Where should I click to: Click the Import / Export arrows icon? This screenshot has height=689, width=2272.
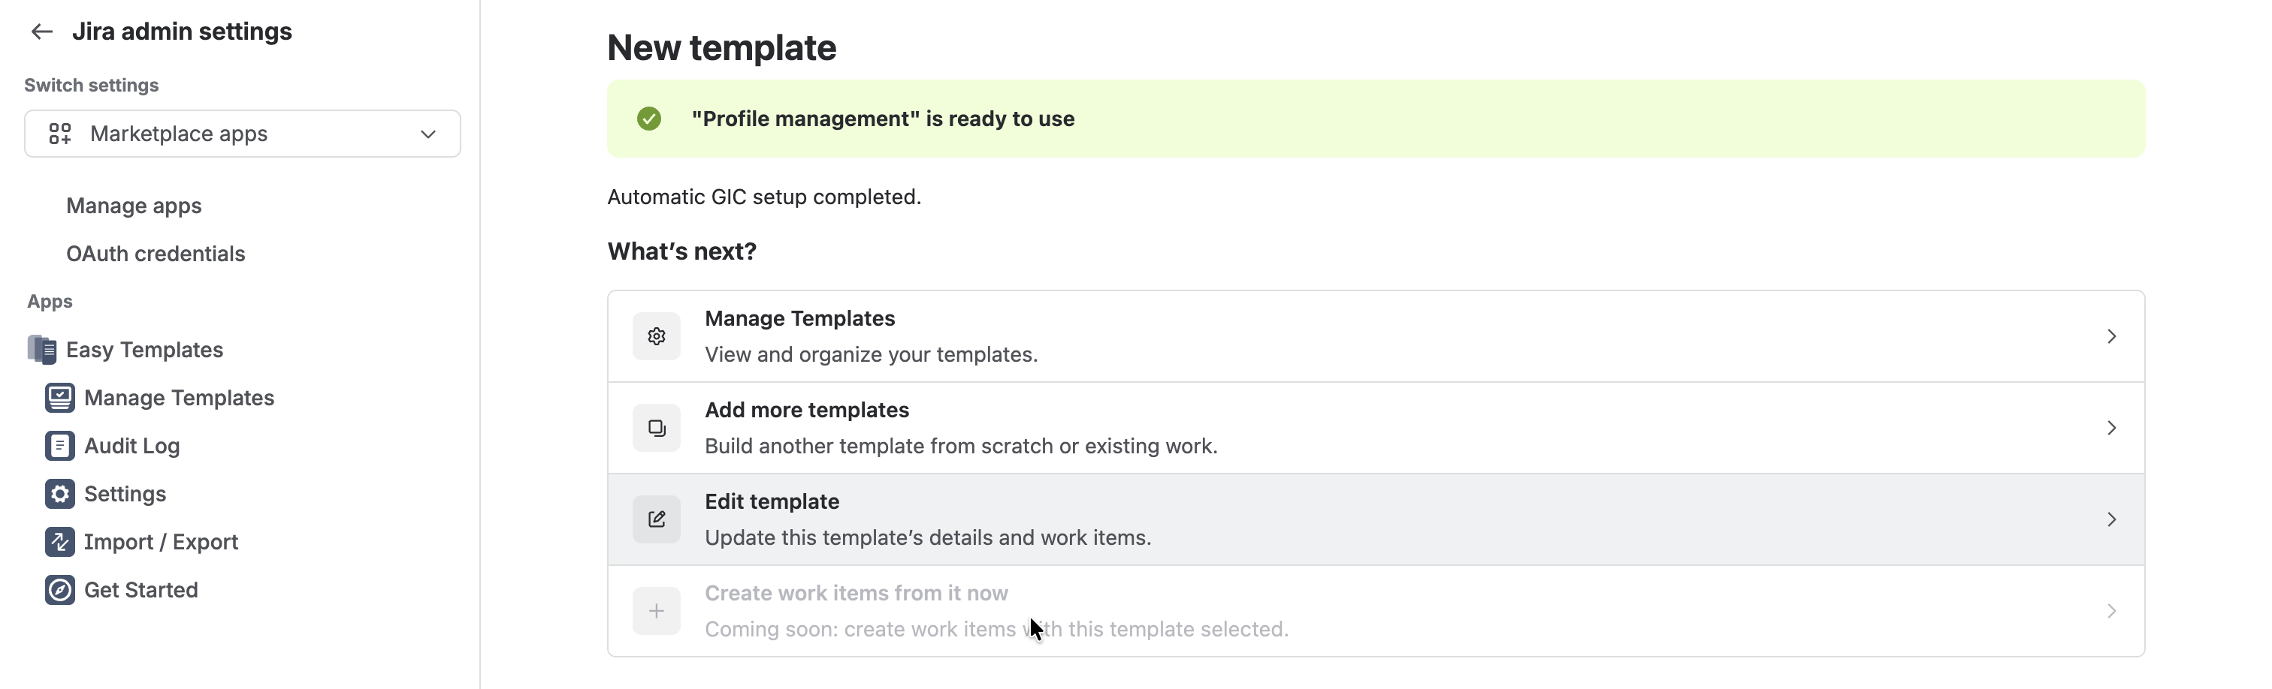[x=59, y=542]
